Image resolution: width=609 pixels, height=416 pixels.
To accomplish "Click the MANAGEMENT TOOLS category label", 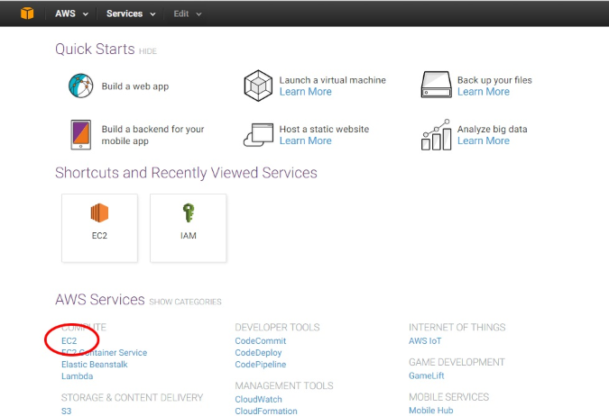I will (284, 385).
